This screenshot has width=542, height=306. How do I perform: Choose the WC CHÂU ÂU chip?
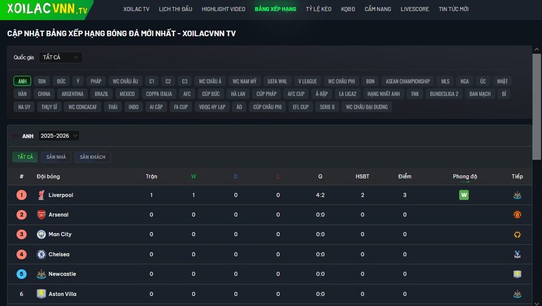coord(125,81)
